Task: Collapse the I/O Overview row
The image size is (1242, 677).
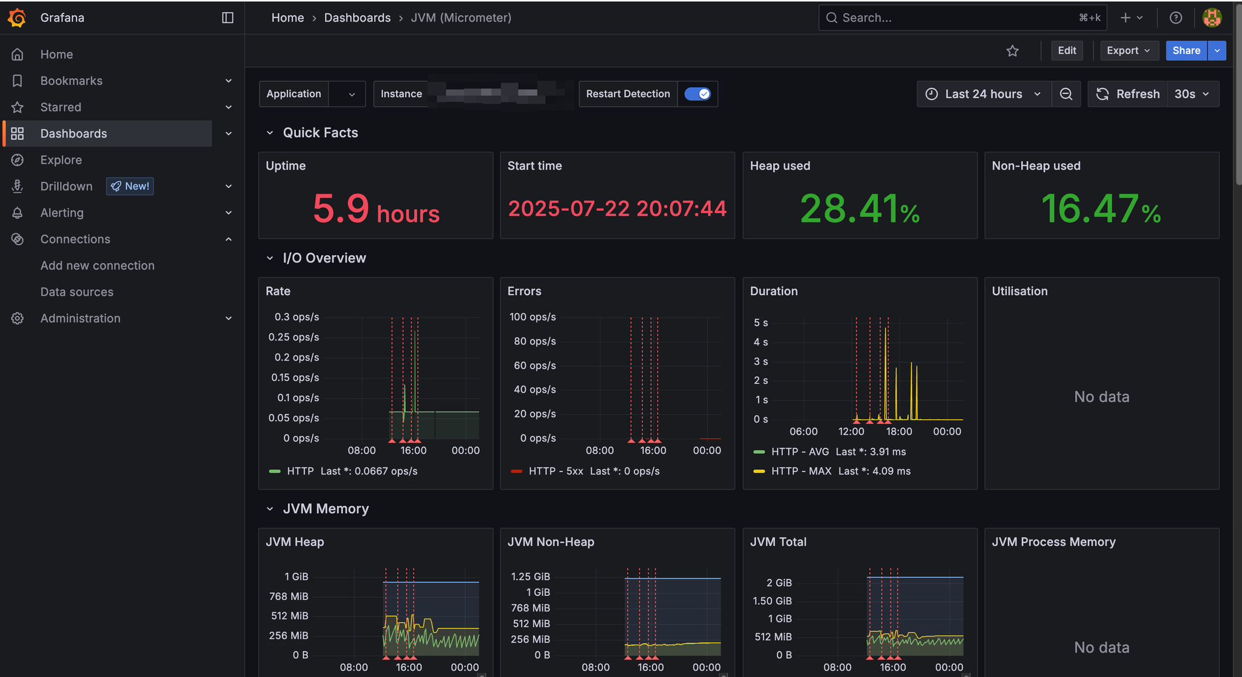Action: coord(270,258)
